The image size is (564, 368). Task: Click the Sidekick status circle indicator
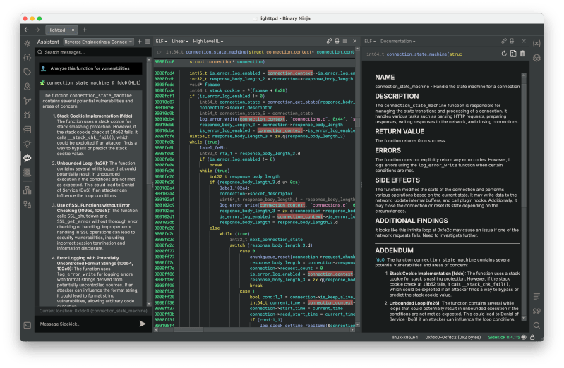tap(524, 338)
